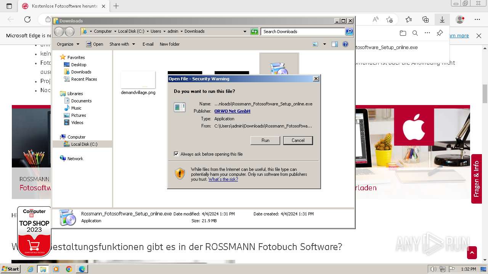Click the security shield warning icon
This screenshot has height=274, width=488.
[x=180, y=174]
